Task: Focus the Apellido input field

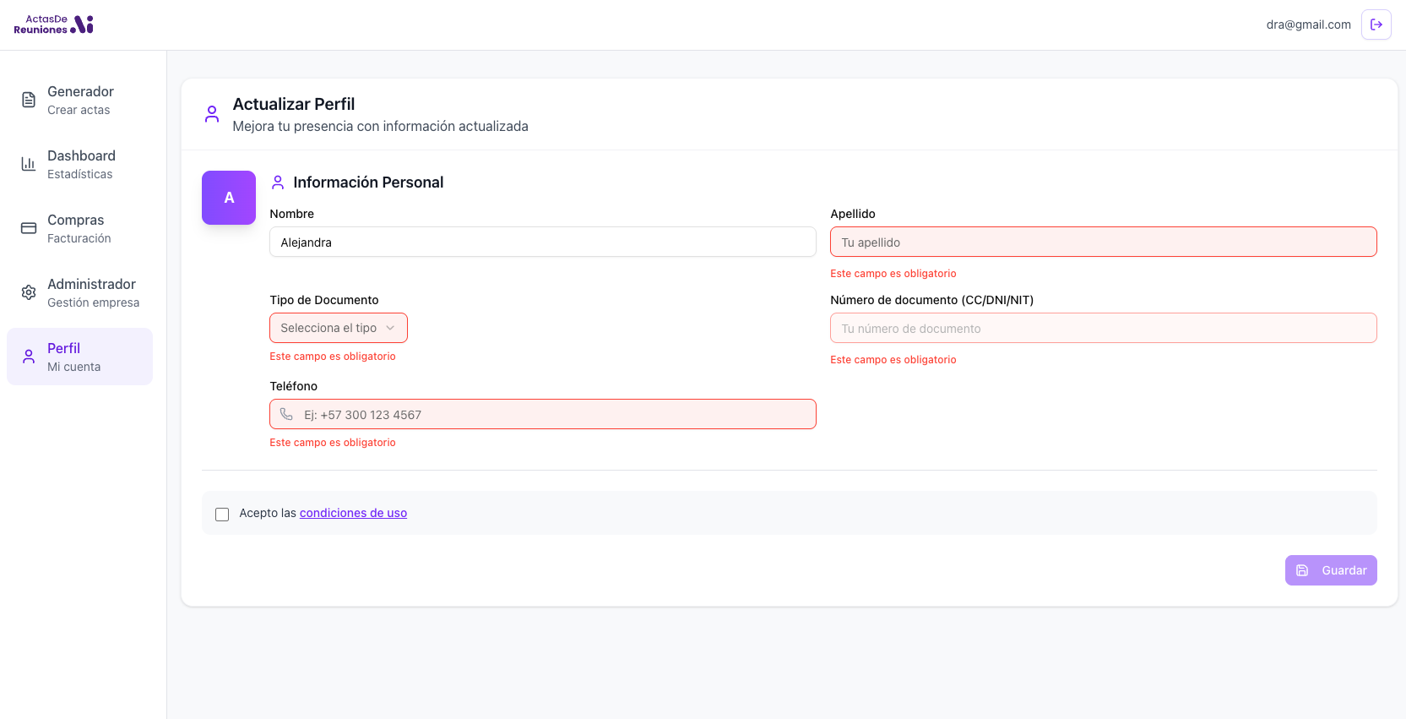Action: (1103, 242)
